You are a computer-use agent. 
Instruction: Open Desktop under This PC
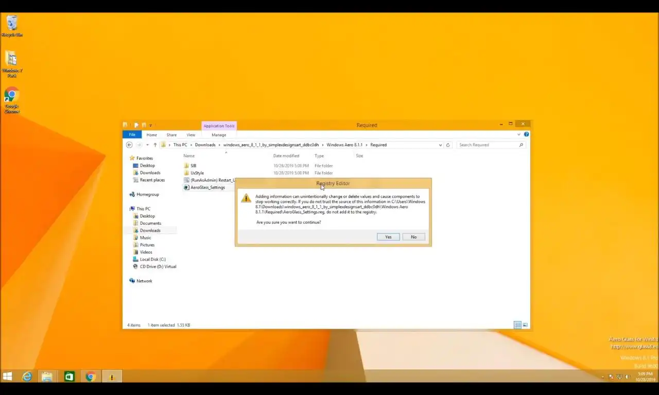click(x=144, y=216)
